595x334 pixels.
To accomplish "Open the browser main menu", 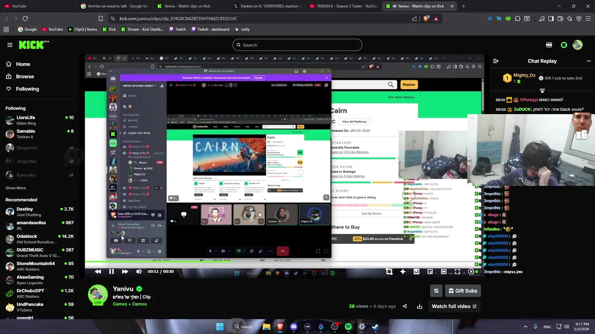I will (588, 19).
